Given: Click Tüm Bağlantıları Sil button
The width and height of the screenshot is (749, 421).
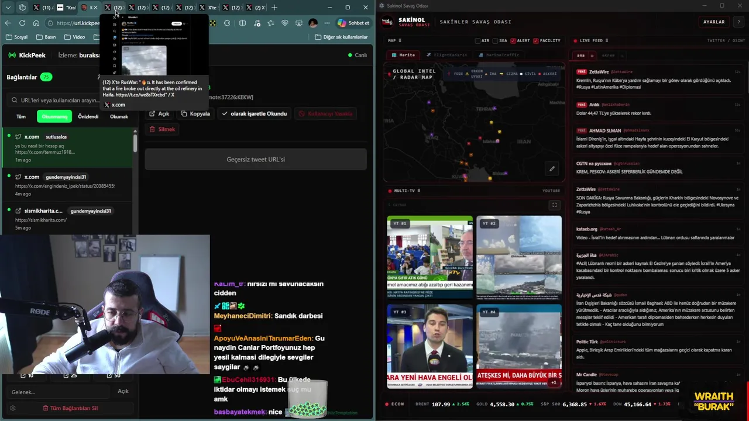Looking at the screenshot, I should pos(70,408).
